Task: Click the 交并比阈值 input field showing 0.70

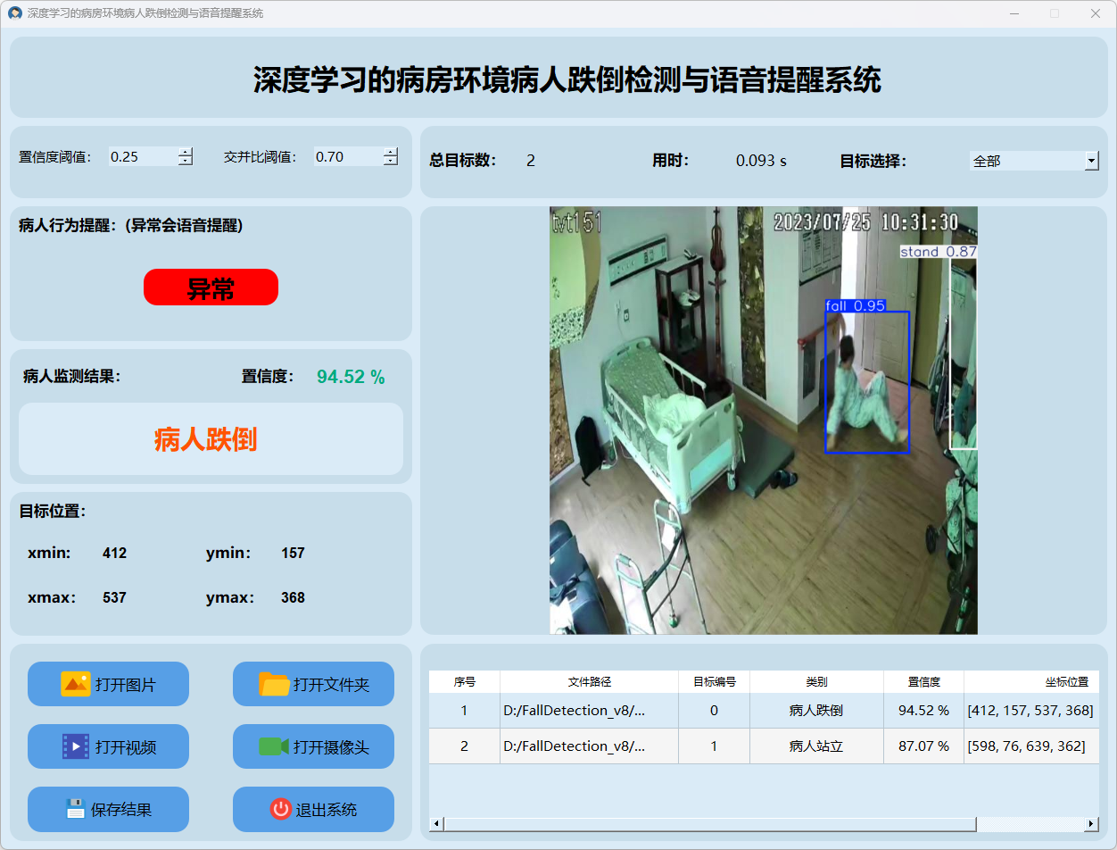Action: tap(348, 156)
